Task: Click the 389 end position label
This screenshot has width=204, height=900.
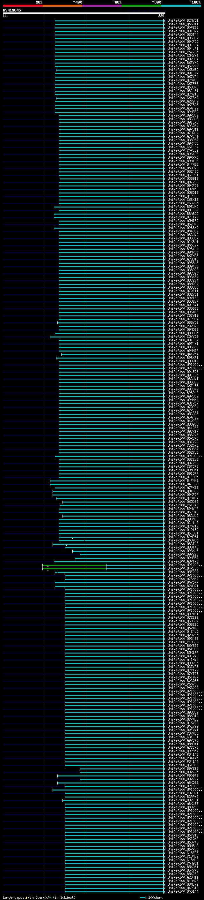Action: coord(161,16)
